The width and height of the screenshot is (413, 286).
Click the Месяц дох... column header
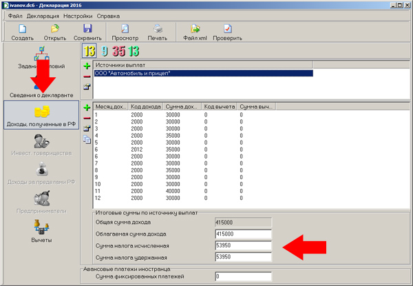(x=111, y=107)
